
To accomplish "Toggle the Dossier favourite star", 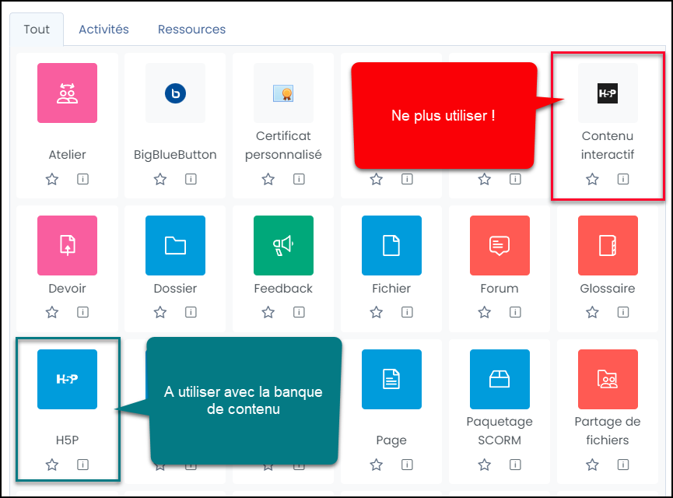I will (160, 312).
